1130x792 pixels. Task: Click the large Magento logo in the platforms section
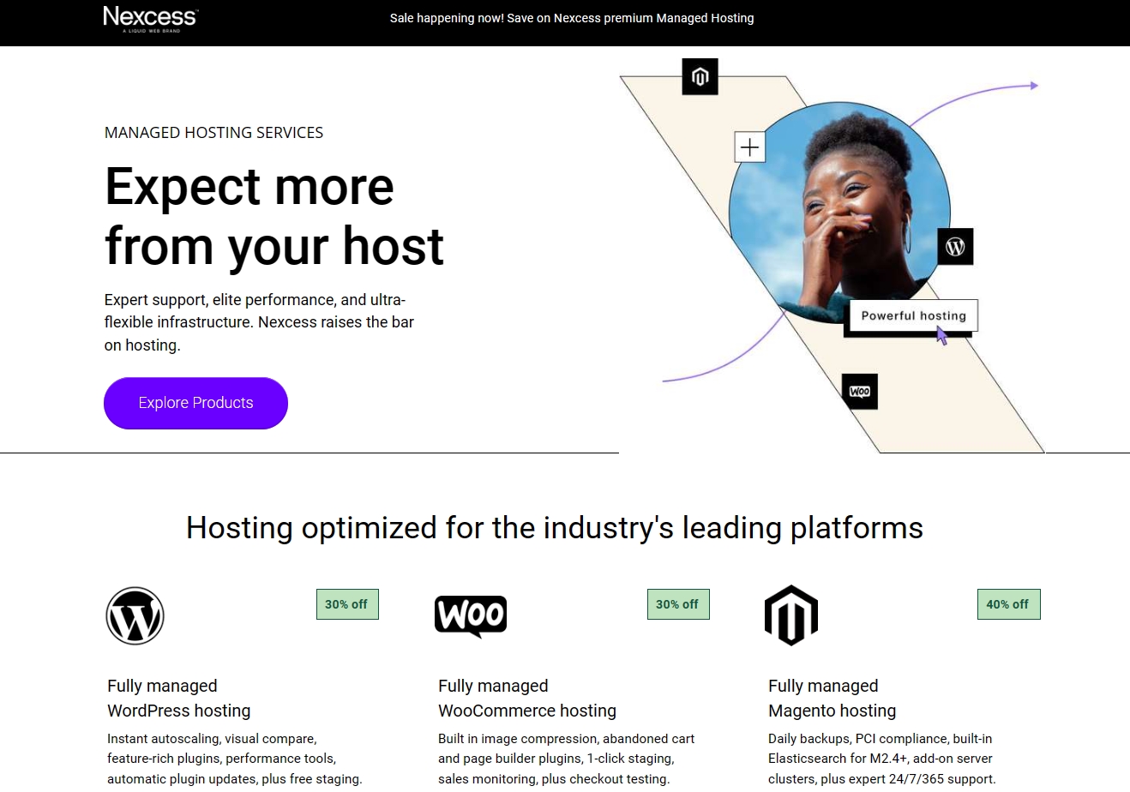click(791, 615)
